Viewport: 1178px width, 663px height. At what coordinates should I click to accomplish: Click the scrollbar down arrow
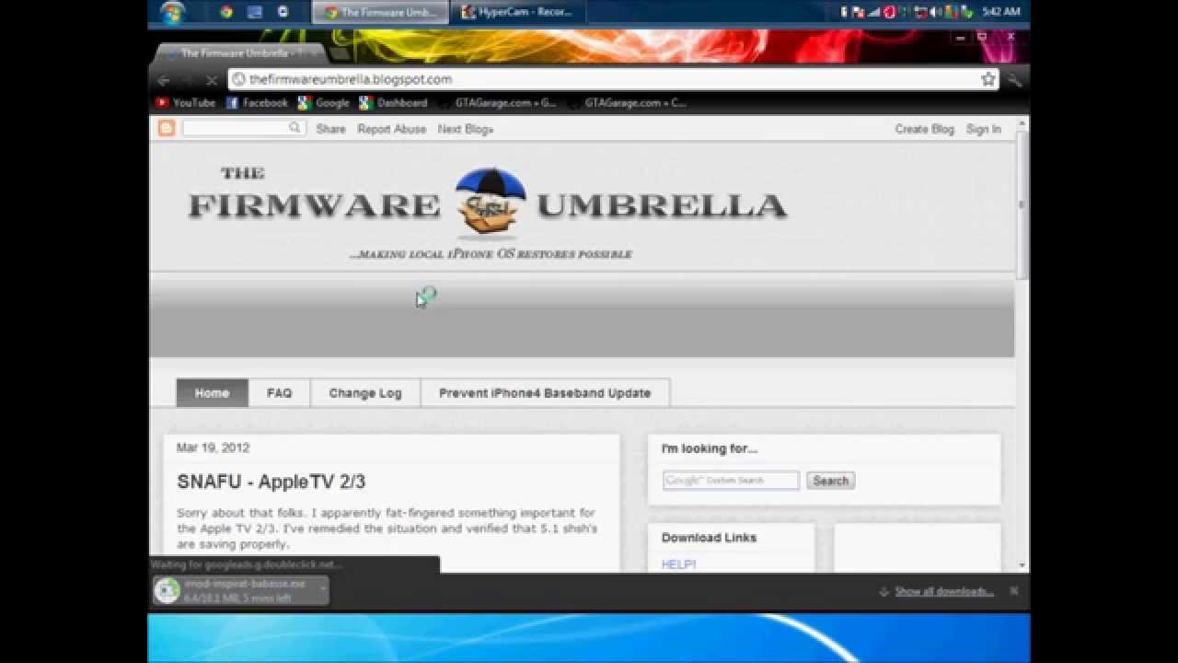click(1022, 564)
